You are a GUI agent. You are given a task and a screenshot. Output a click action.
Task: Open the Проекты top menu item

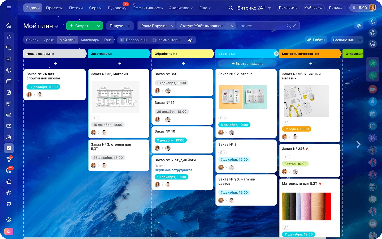coord(54,8)
